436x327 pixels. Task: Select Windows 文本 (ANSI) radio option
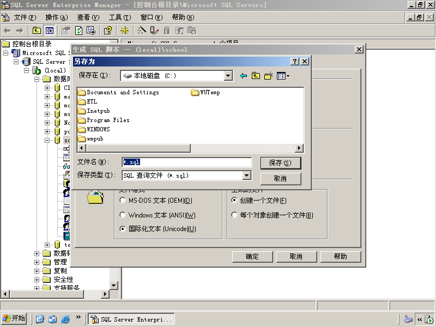pyautogui.click(x=123, y=215)
